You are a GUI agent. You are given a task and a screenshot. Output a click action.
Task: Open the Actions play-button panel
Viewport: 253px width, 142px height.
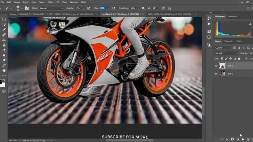tap(209, 24)
